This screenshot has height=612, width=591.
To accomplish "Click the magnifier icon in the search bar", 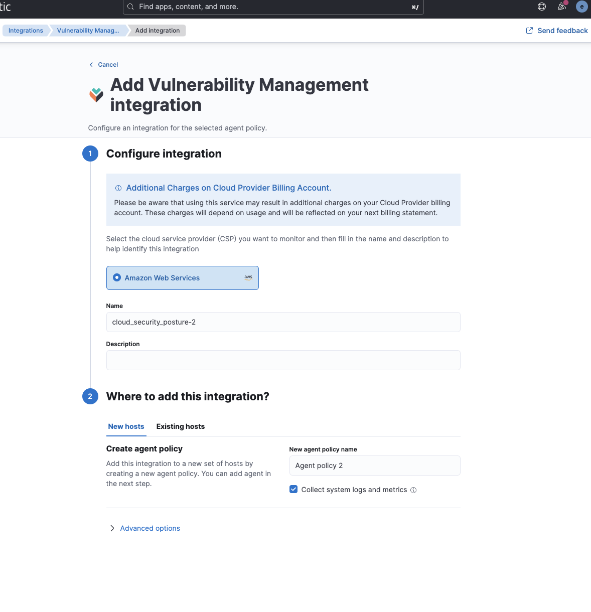I will (130, 7).
